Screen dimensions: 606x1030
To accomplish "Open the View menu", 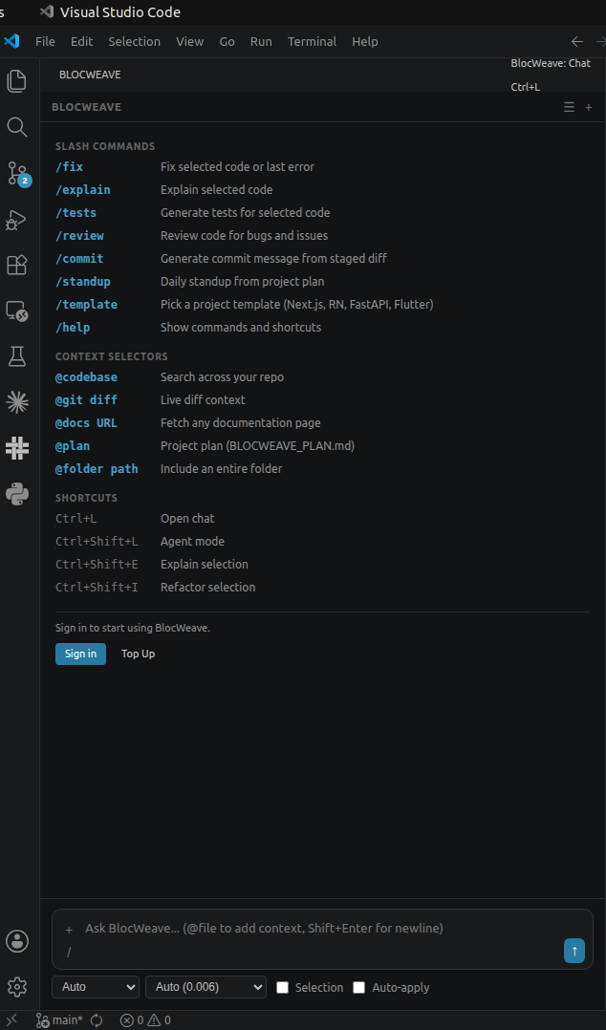I will tap(190, 41).
